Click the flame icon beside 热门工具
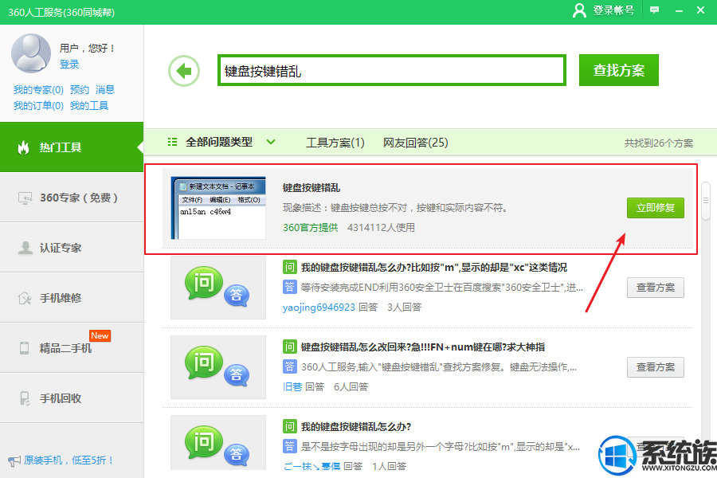Viewport: 717px width, 478px height. 23,147
